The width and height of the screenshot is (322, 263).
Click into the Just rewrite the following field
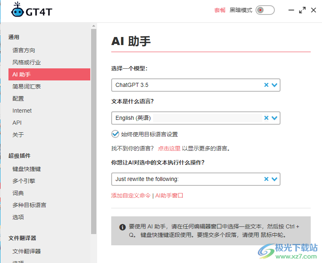[196, 179]
